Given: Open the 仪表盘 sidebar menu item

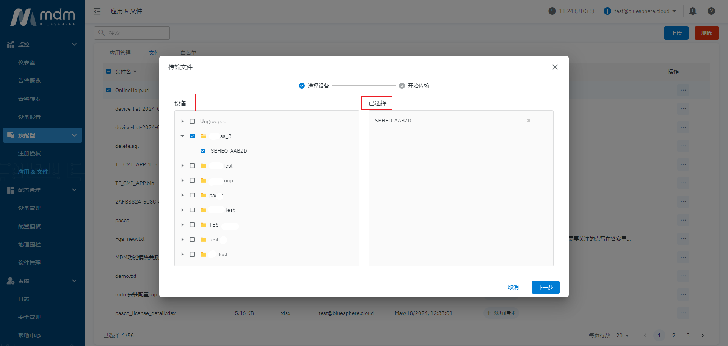Looking at the screenshot, I should [27, 63].
